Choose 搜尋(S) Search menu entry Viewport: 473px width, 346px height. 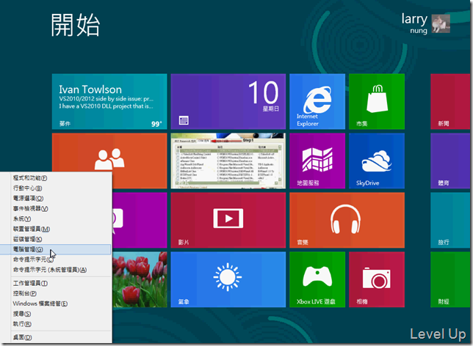56,314
